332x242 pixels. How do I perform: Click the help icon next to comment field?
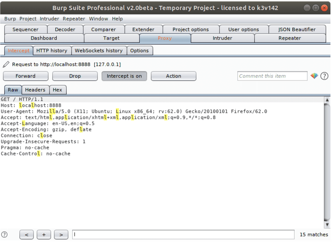tap(324, 76)
